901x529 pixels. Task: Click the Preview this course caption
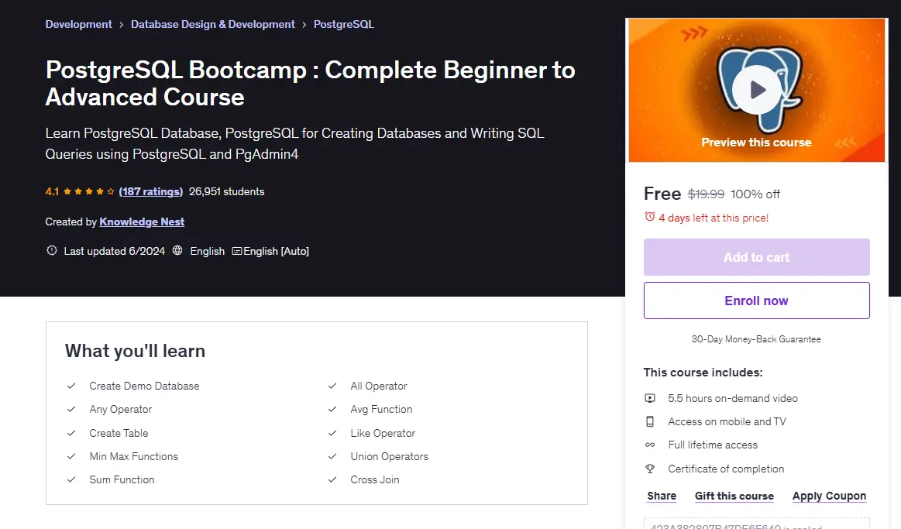coord(756,142)
